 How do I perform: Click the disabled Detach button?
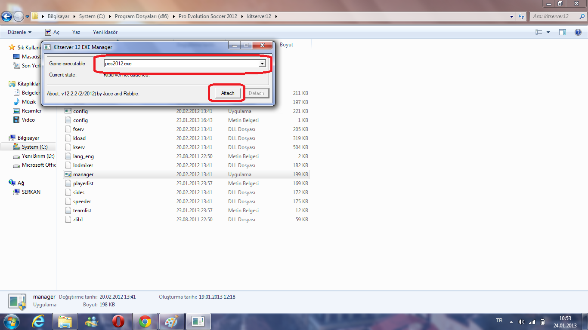pos(257,93)
